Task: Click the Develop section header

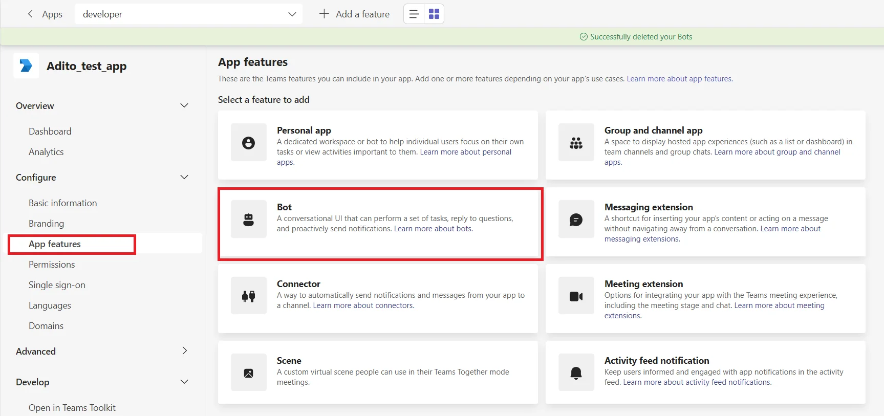Action: [33, 382]
